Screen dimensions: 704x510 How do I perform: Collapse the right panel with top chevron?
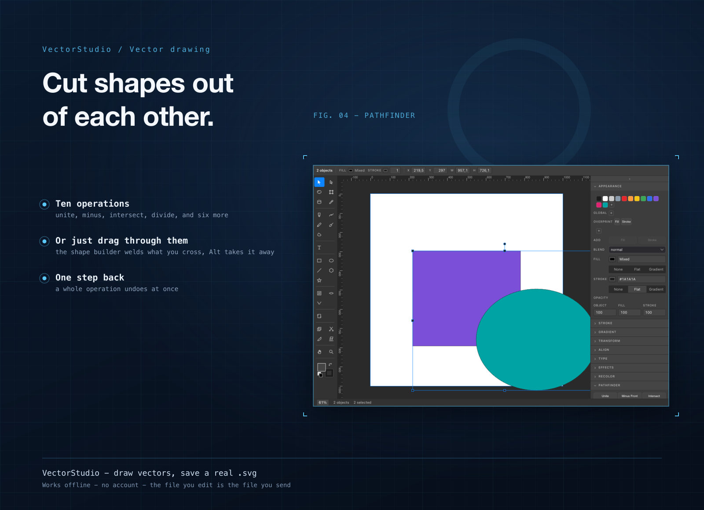click(630, 179)
